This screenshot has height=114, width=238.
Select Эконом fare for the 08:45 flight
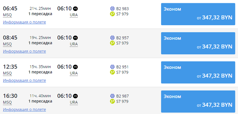[x=198, y=43]
